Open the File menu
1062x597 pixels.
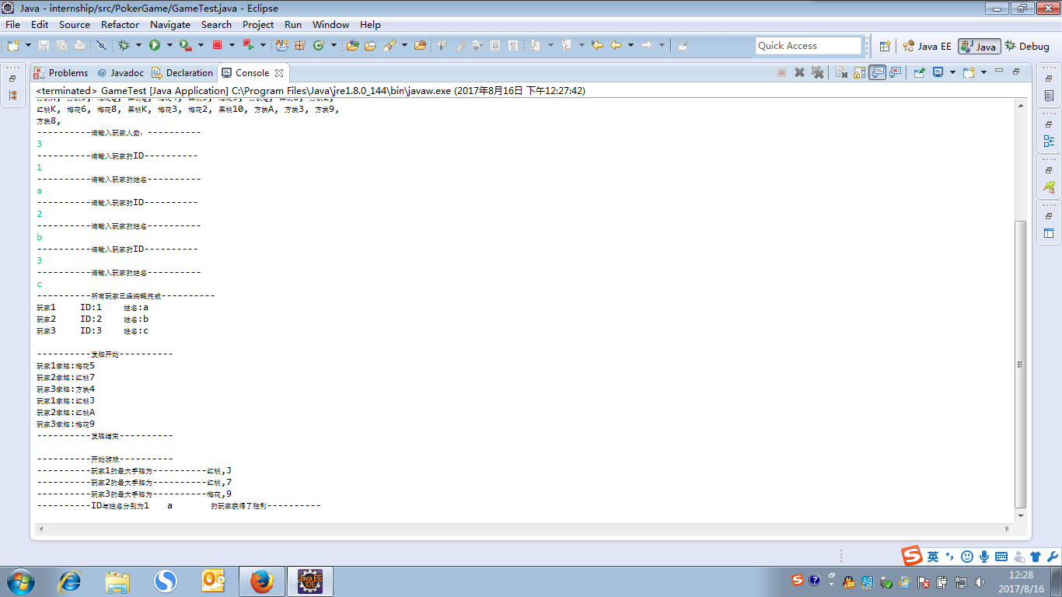pyautogui.click(x=12, y=24)
